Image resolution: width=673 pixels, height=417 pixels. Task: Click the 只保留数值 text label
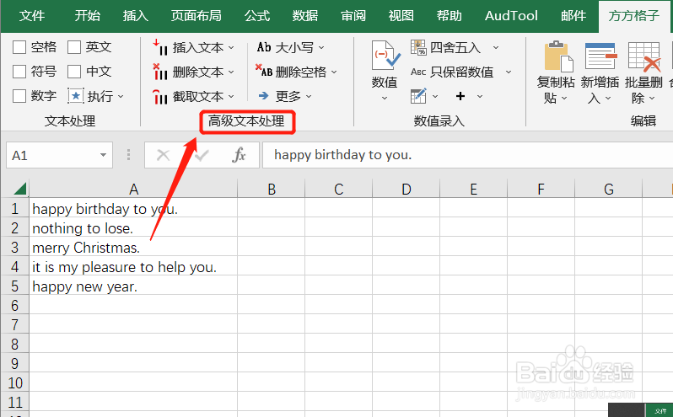(462, 72)
